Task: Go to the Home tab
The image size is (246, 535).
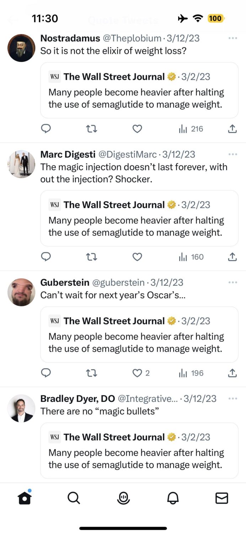Action: [x=25, y=498]
